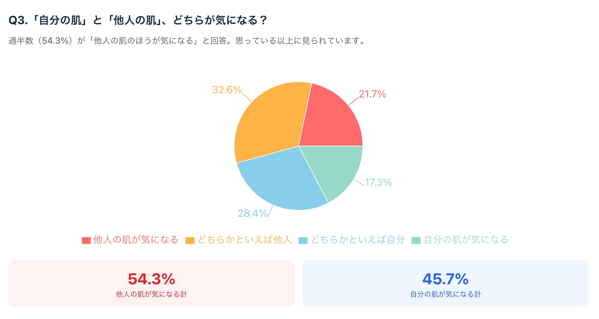The image size is (599, 319).
Task: Toggle the 他人の肌が気になる legend label
Action: pyautogui.click(x=136, y=240)
